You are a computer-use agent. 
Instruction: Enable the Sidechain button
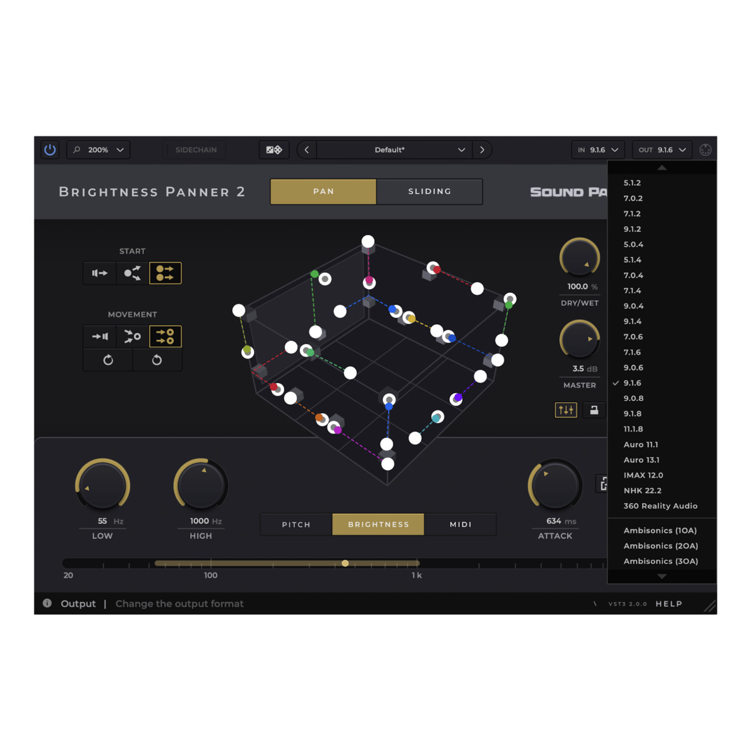(196, 150)
